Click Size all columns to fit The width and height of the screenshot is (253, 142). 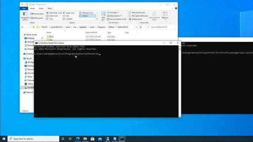pyautogui.click(x=117, y=19)
